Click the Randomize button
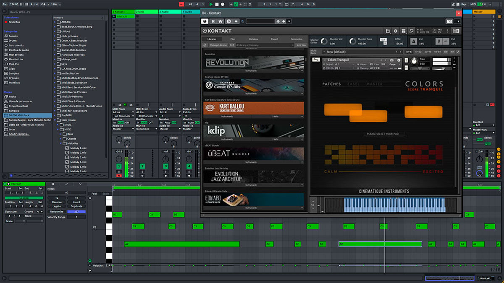 (57, 212)
